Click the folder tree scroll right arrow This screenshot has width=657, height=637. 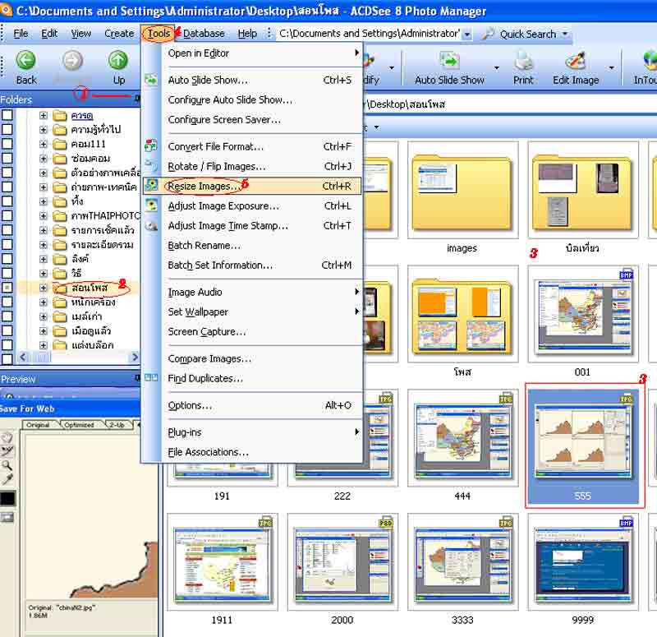coord(135,357)
